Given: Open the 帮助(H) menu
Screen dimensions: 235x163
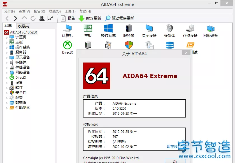Looking at the screenshot, I should coord(85,11).
